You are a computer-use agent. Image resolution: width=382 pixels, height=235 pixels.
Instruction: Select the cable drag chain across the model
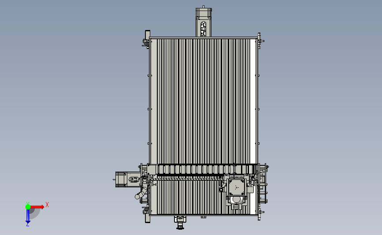pos(207,169)
